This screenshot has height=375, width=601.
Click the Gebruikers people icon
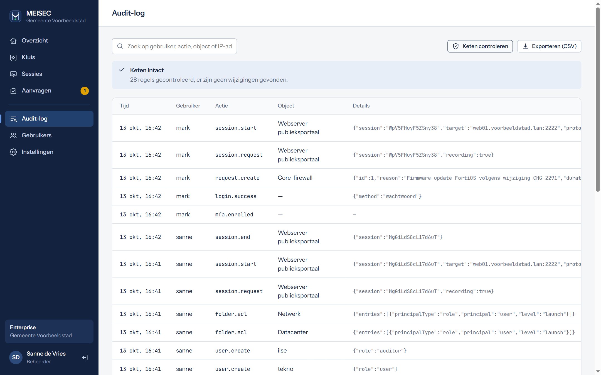tap(13, 136)
